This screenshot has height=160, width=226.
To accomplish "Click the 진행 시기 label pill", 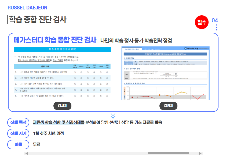I will click(x=18, y=133).
